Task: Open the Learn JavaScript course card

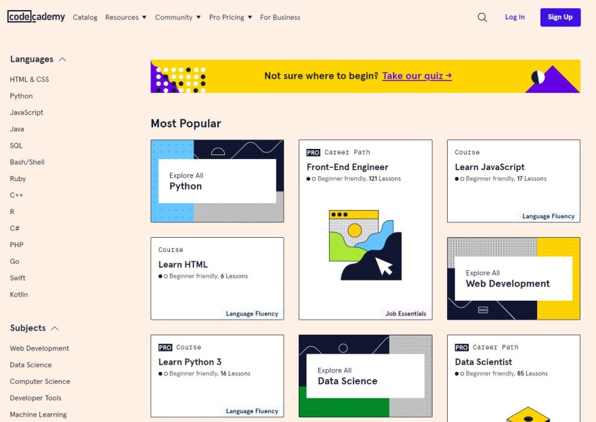Action: pos(513,181)
